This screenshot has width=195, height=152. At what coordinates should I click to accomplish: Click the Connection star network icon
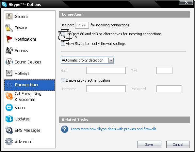tap(9, 85)
